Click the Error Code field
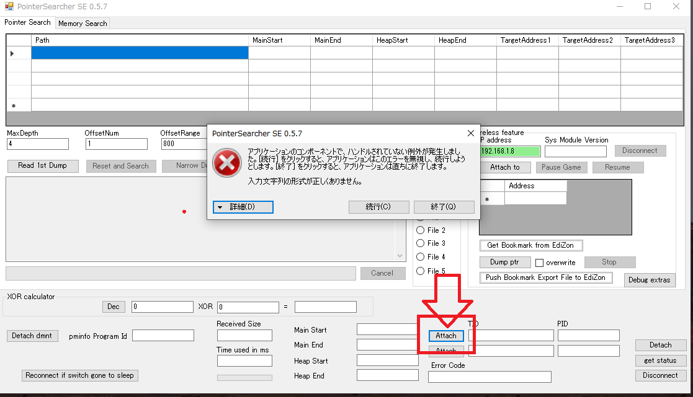This screenshot has width=693, height=397. [490, 377]
